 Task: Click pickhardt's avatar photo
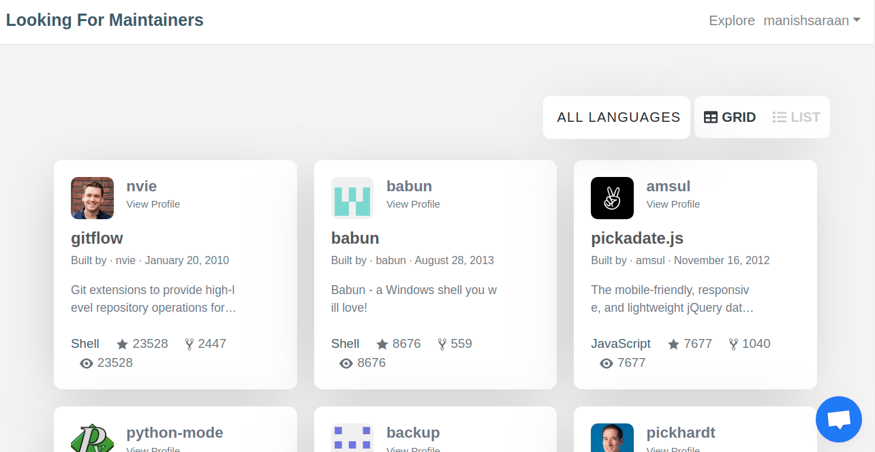click(x=612, y=438)
